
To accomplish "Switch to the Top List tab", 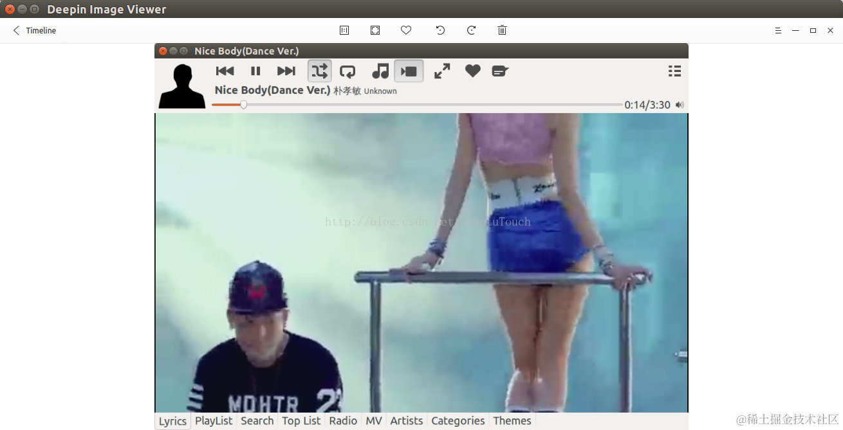I will tap(301, 421).
